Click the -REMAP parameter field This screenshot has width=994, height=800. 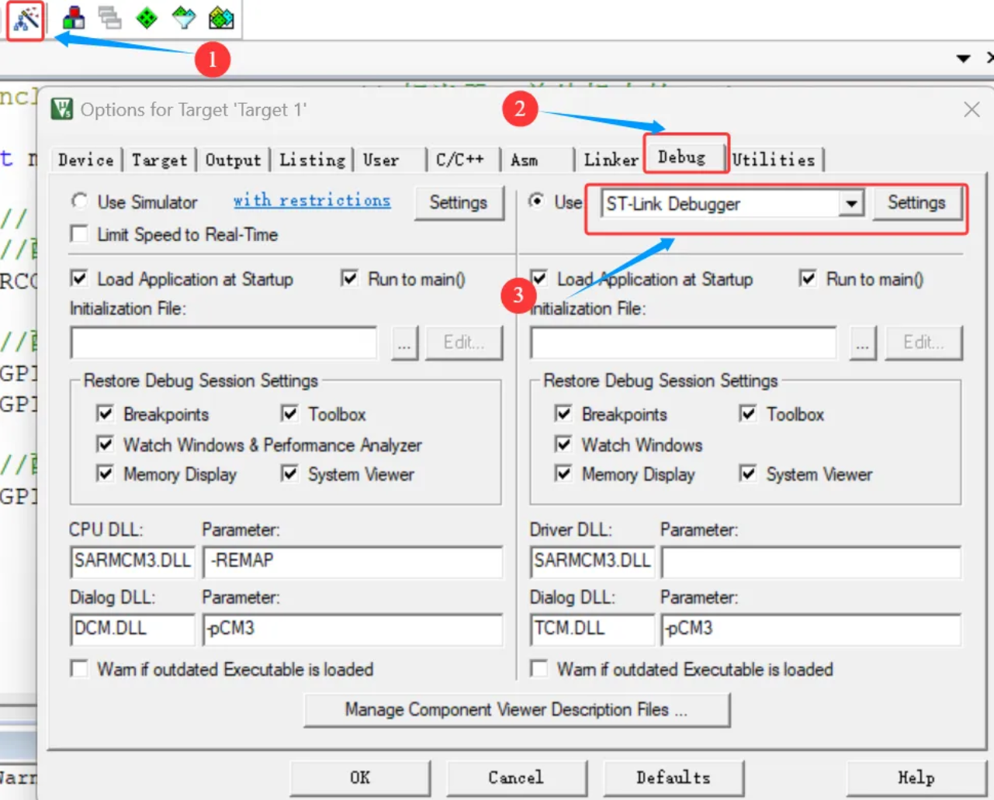click(x=353, y=561)
